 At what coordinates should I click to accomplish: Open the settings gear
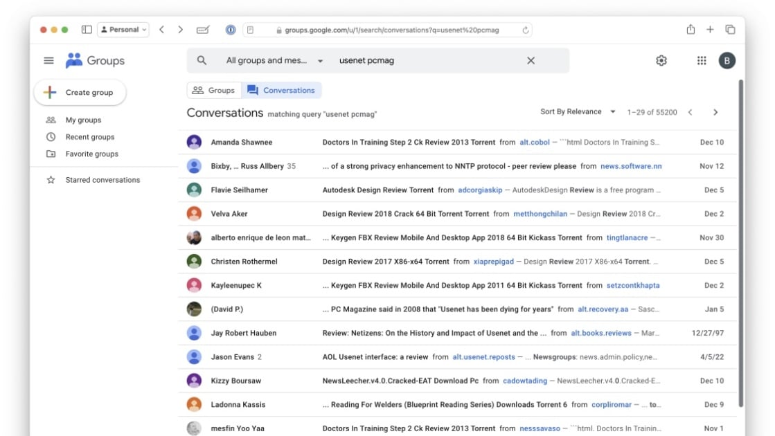point(661,61)
